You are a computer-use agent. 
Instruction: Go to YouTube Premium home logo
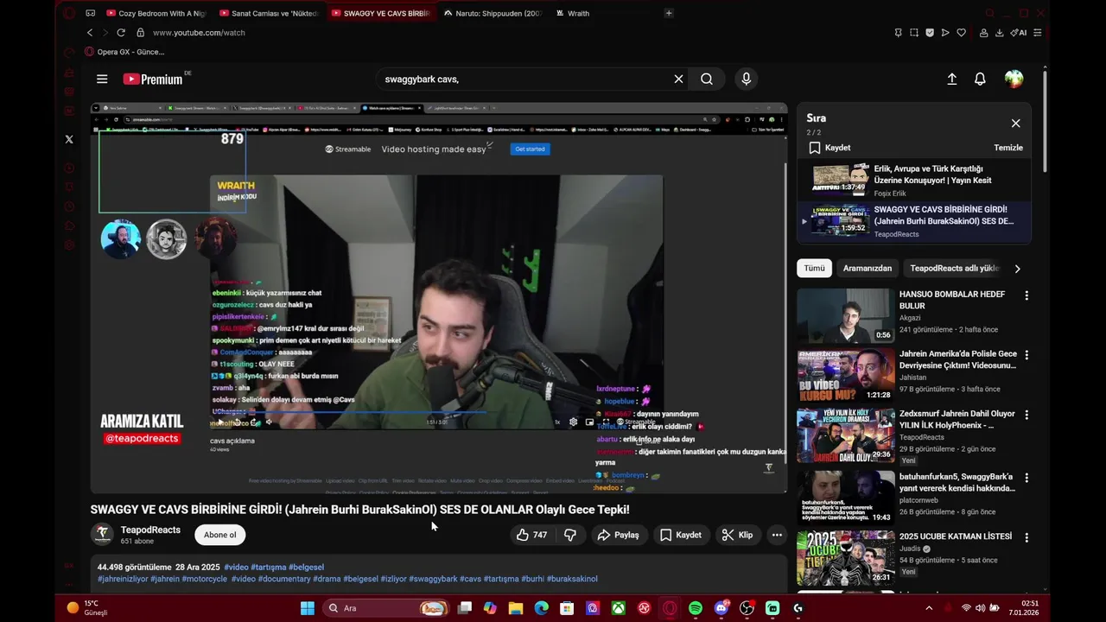coord(152,79)
